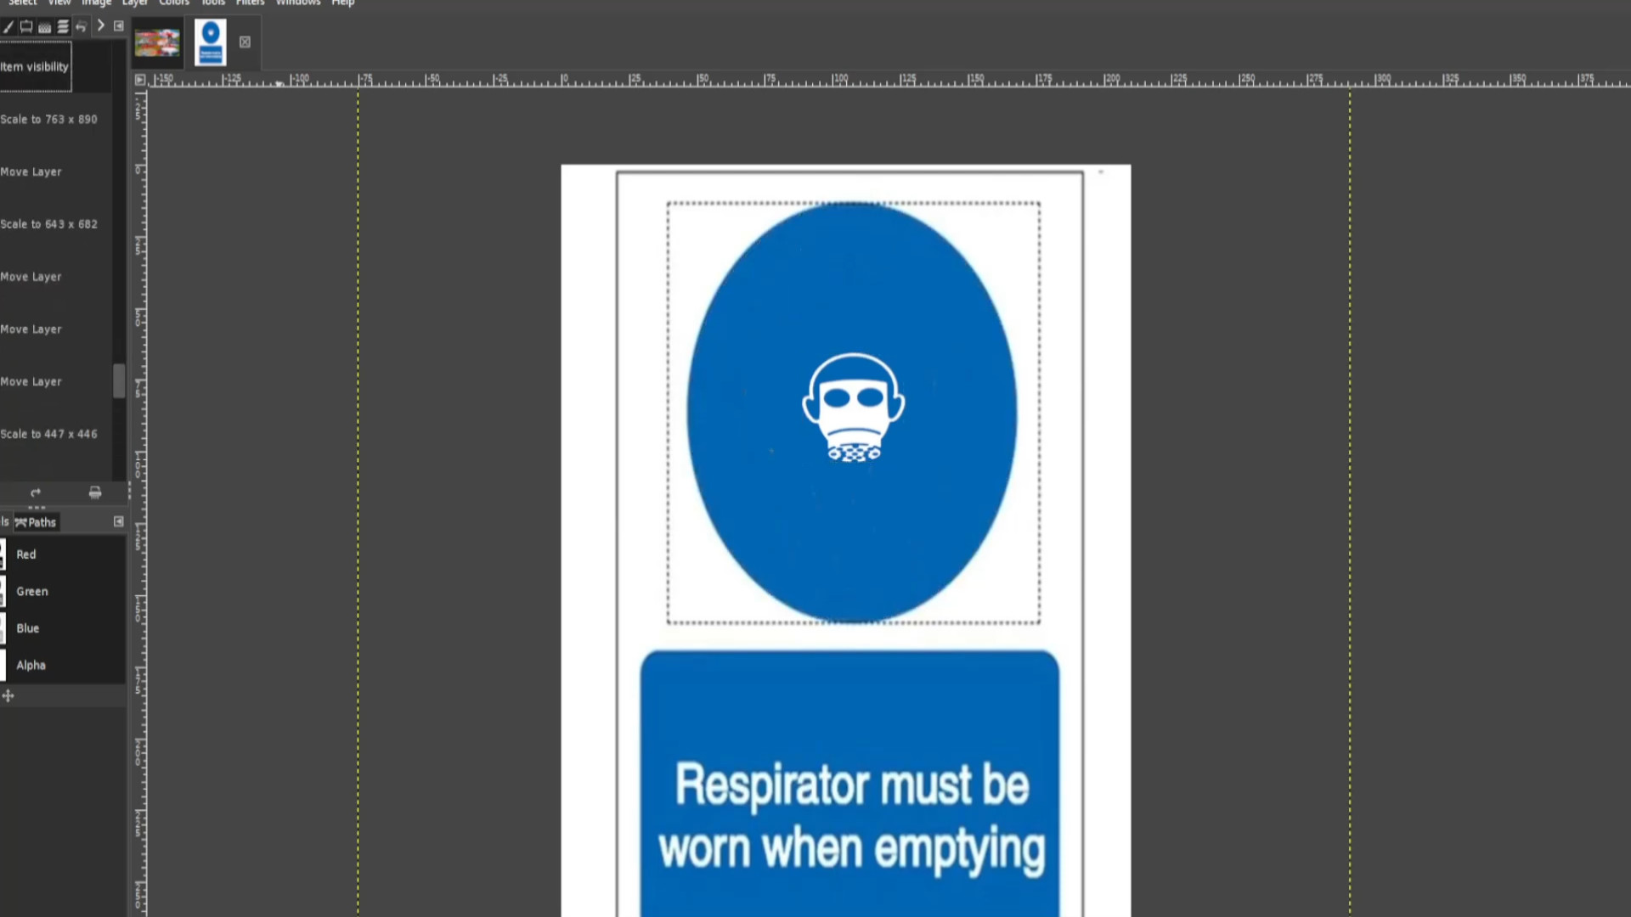Open the Windows menu
1631x917 pixels.
pyautogui.click(x=298, y=3)
